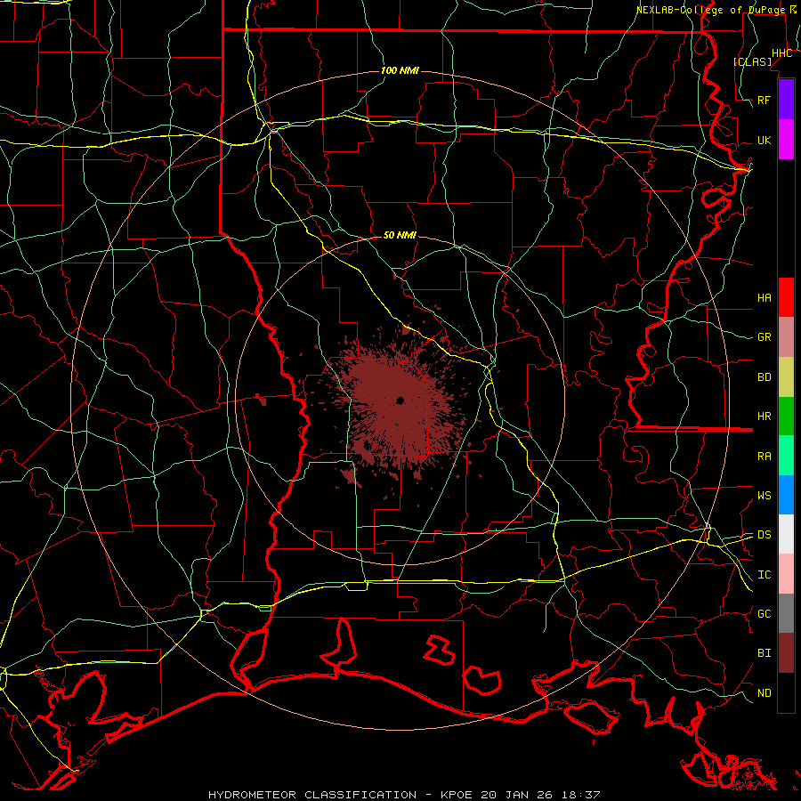Click the GR pink legend color block
The image size is (801, 801).
tap(786, 336)
